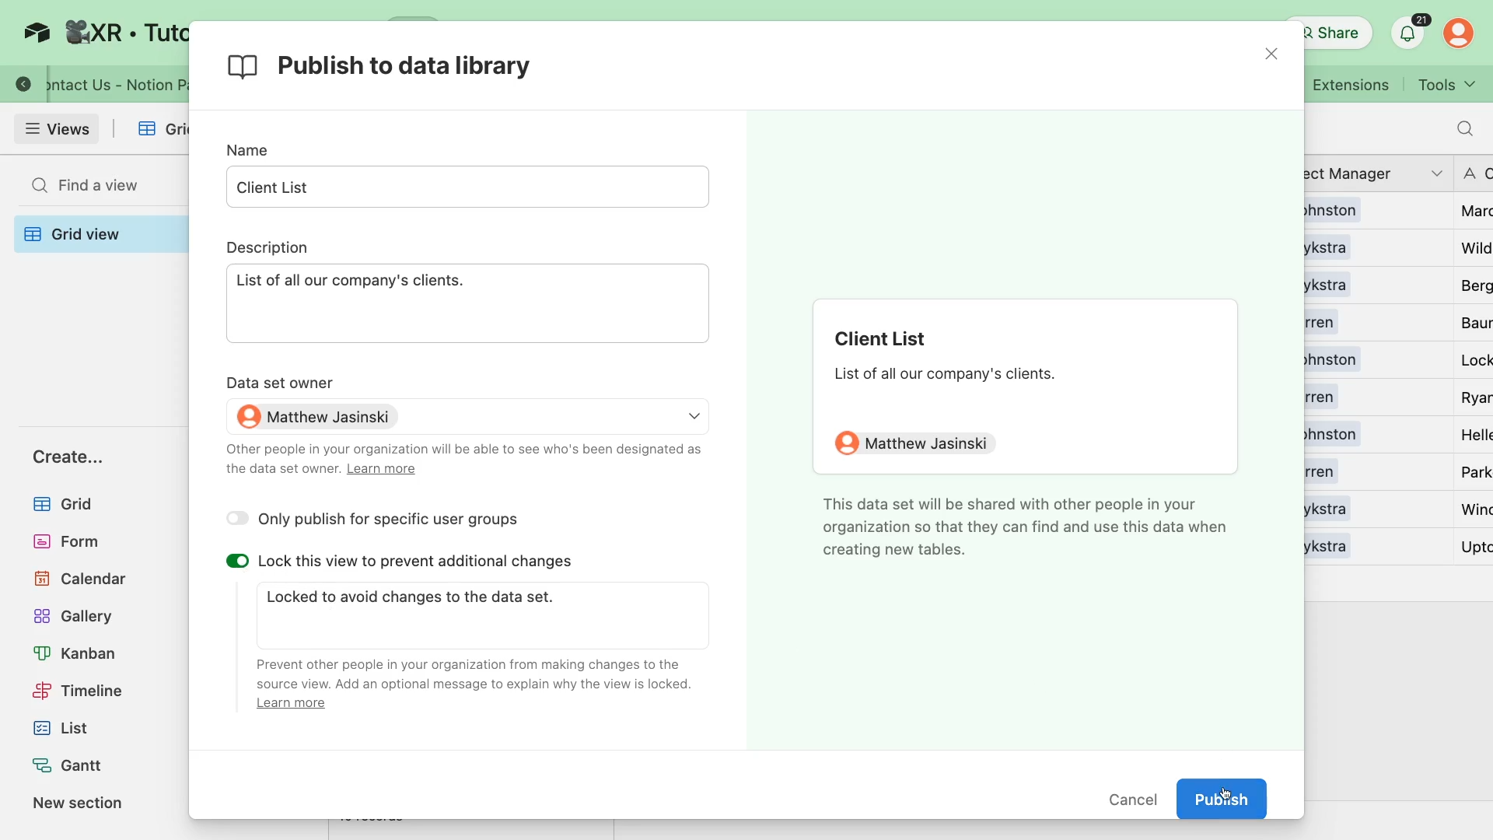Enable only publish for specific user groups
This screenshot has height=840, width=1493.
237,519
